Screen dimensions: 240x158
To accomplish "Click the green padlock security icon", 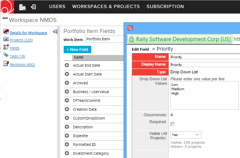I will pyautogui.click(x=131, y=39).
